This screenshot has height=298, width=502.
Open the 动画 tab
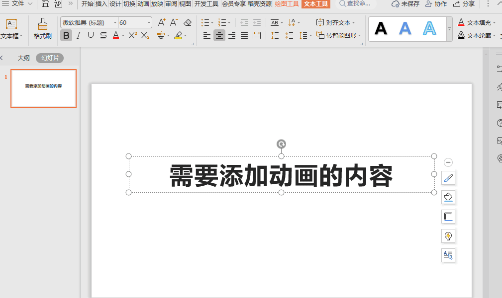pos(143,4)
